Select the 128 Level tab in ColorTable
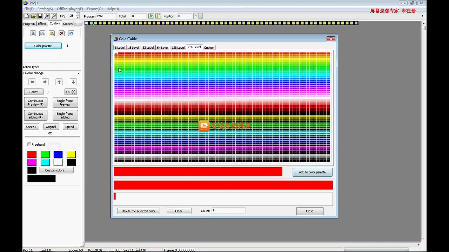 (x=178, y=48)
